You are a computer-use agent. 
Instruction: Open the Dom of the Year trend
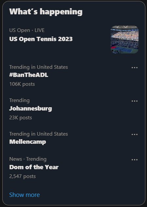34,167
